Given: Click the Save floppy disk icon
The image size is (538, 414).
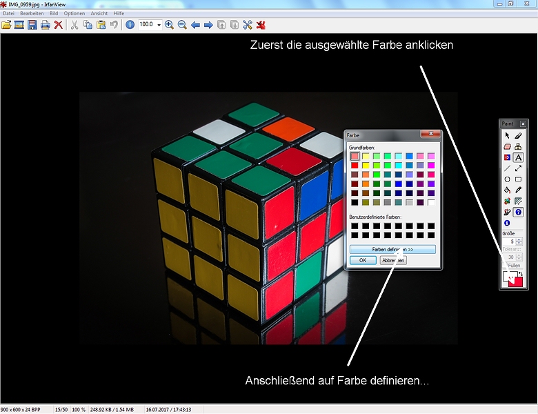Looking at the screenshot, I should [x=32, y=25].
